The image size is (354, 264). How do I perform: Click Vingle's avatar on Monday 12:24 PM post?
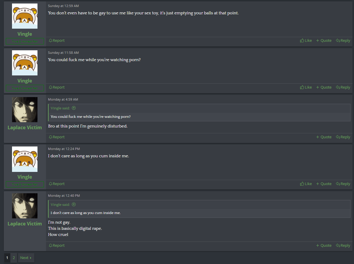click(25, 159)
